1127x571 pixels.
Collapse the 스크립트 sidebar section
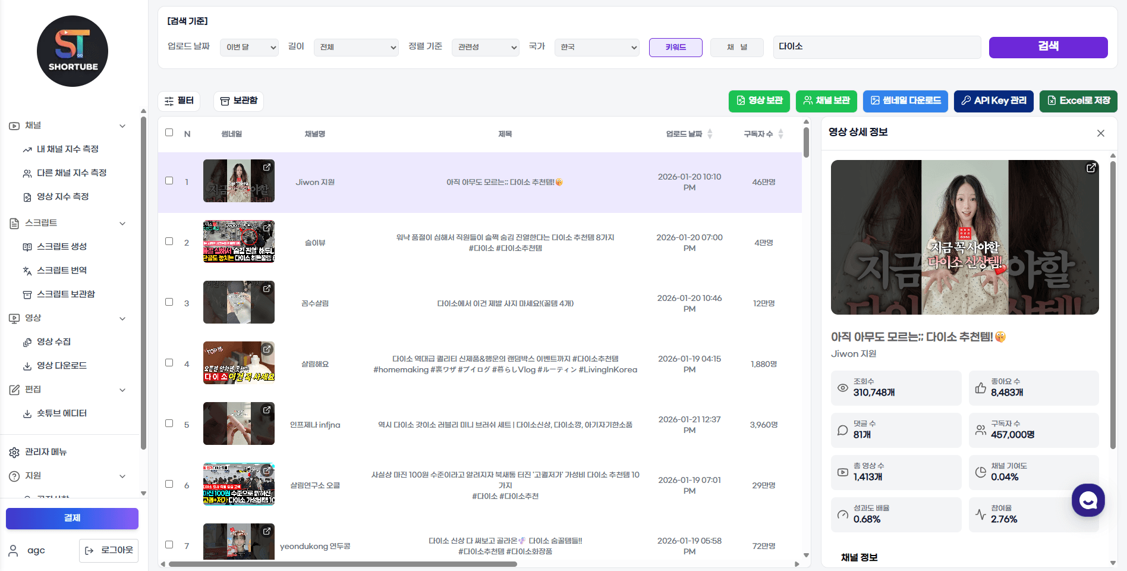click(x=122, y=224)
